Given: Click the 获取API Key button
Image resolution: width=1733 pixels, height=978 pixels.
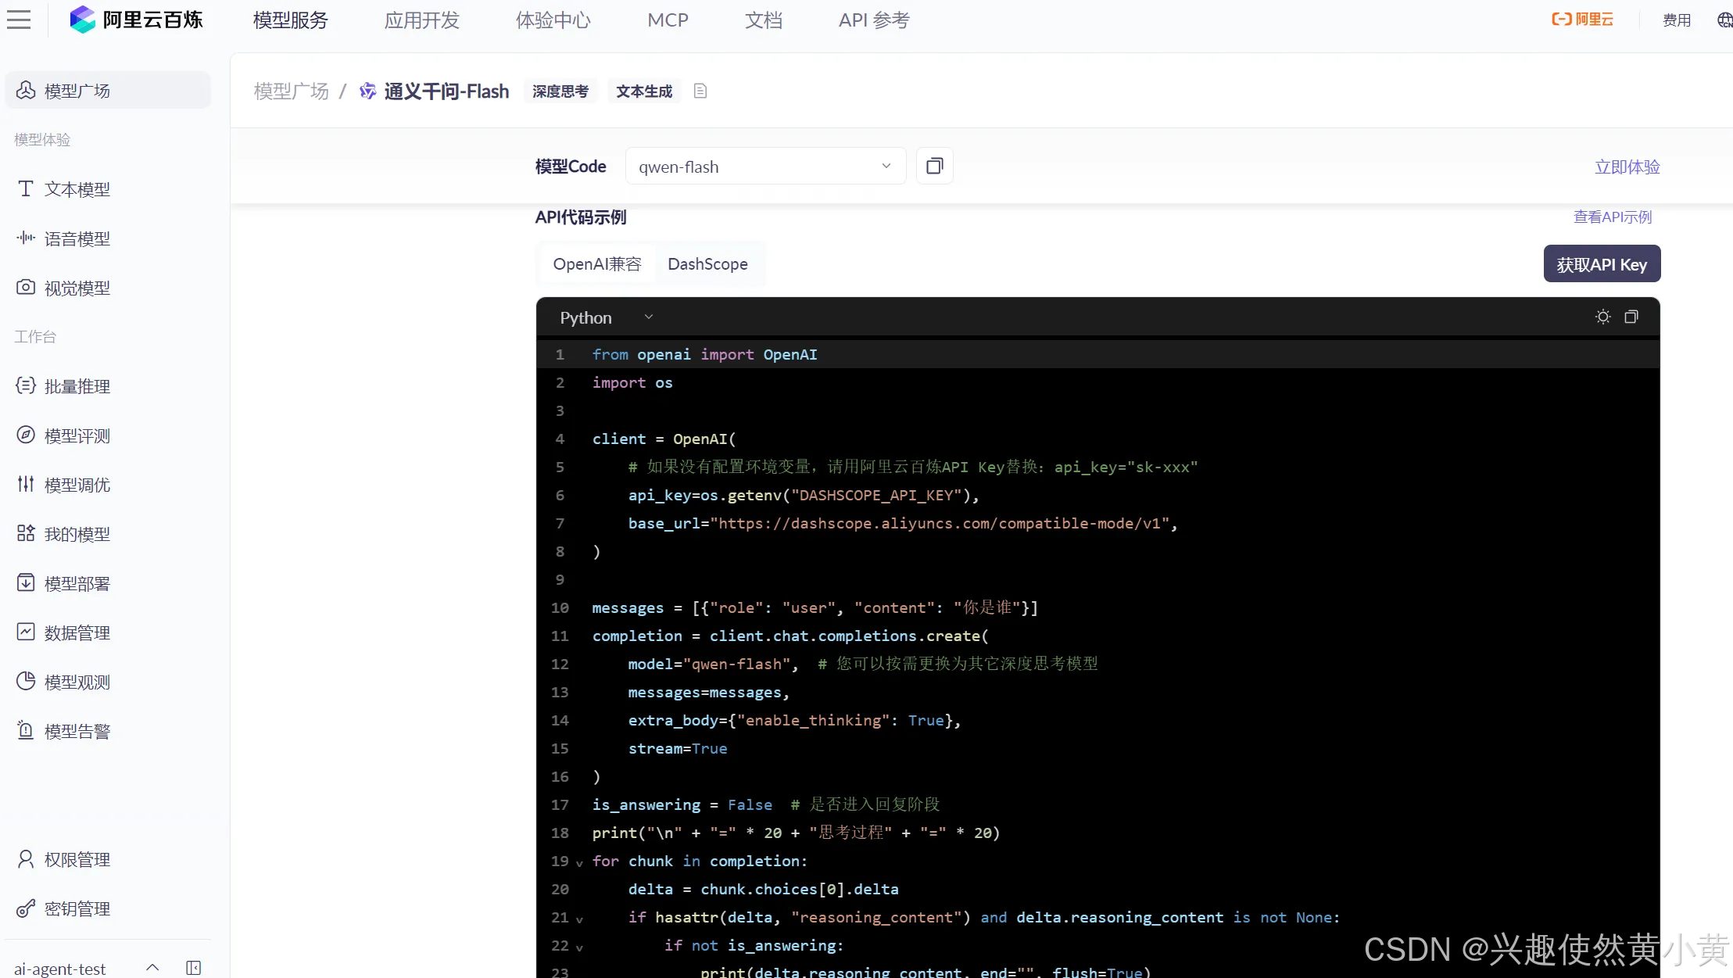Looking at the screenshot, I should point(1602,264).
